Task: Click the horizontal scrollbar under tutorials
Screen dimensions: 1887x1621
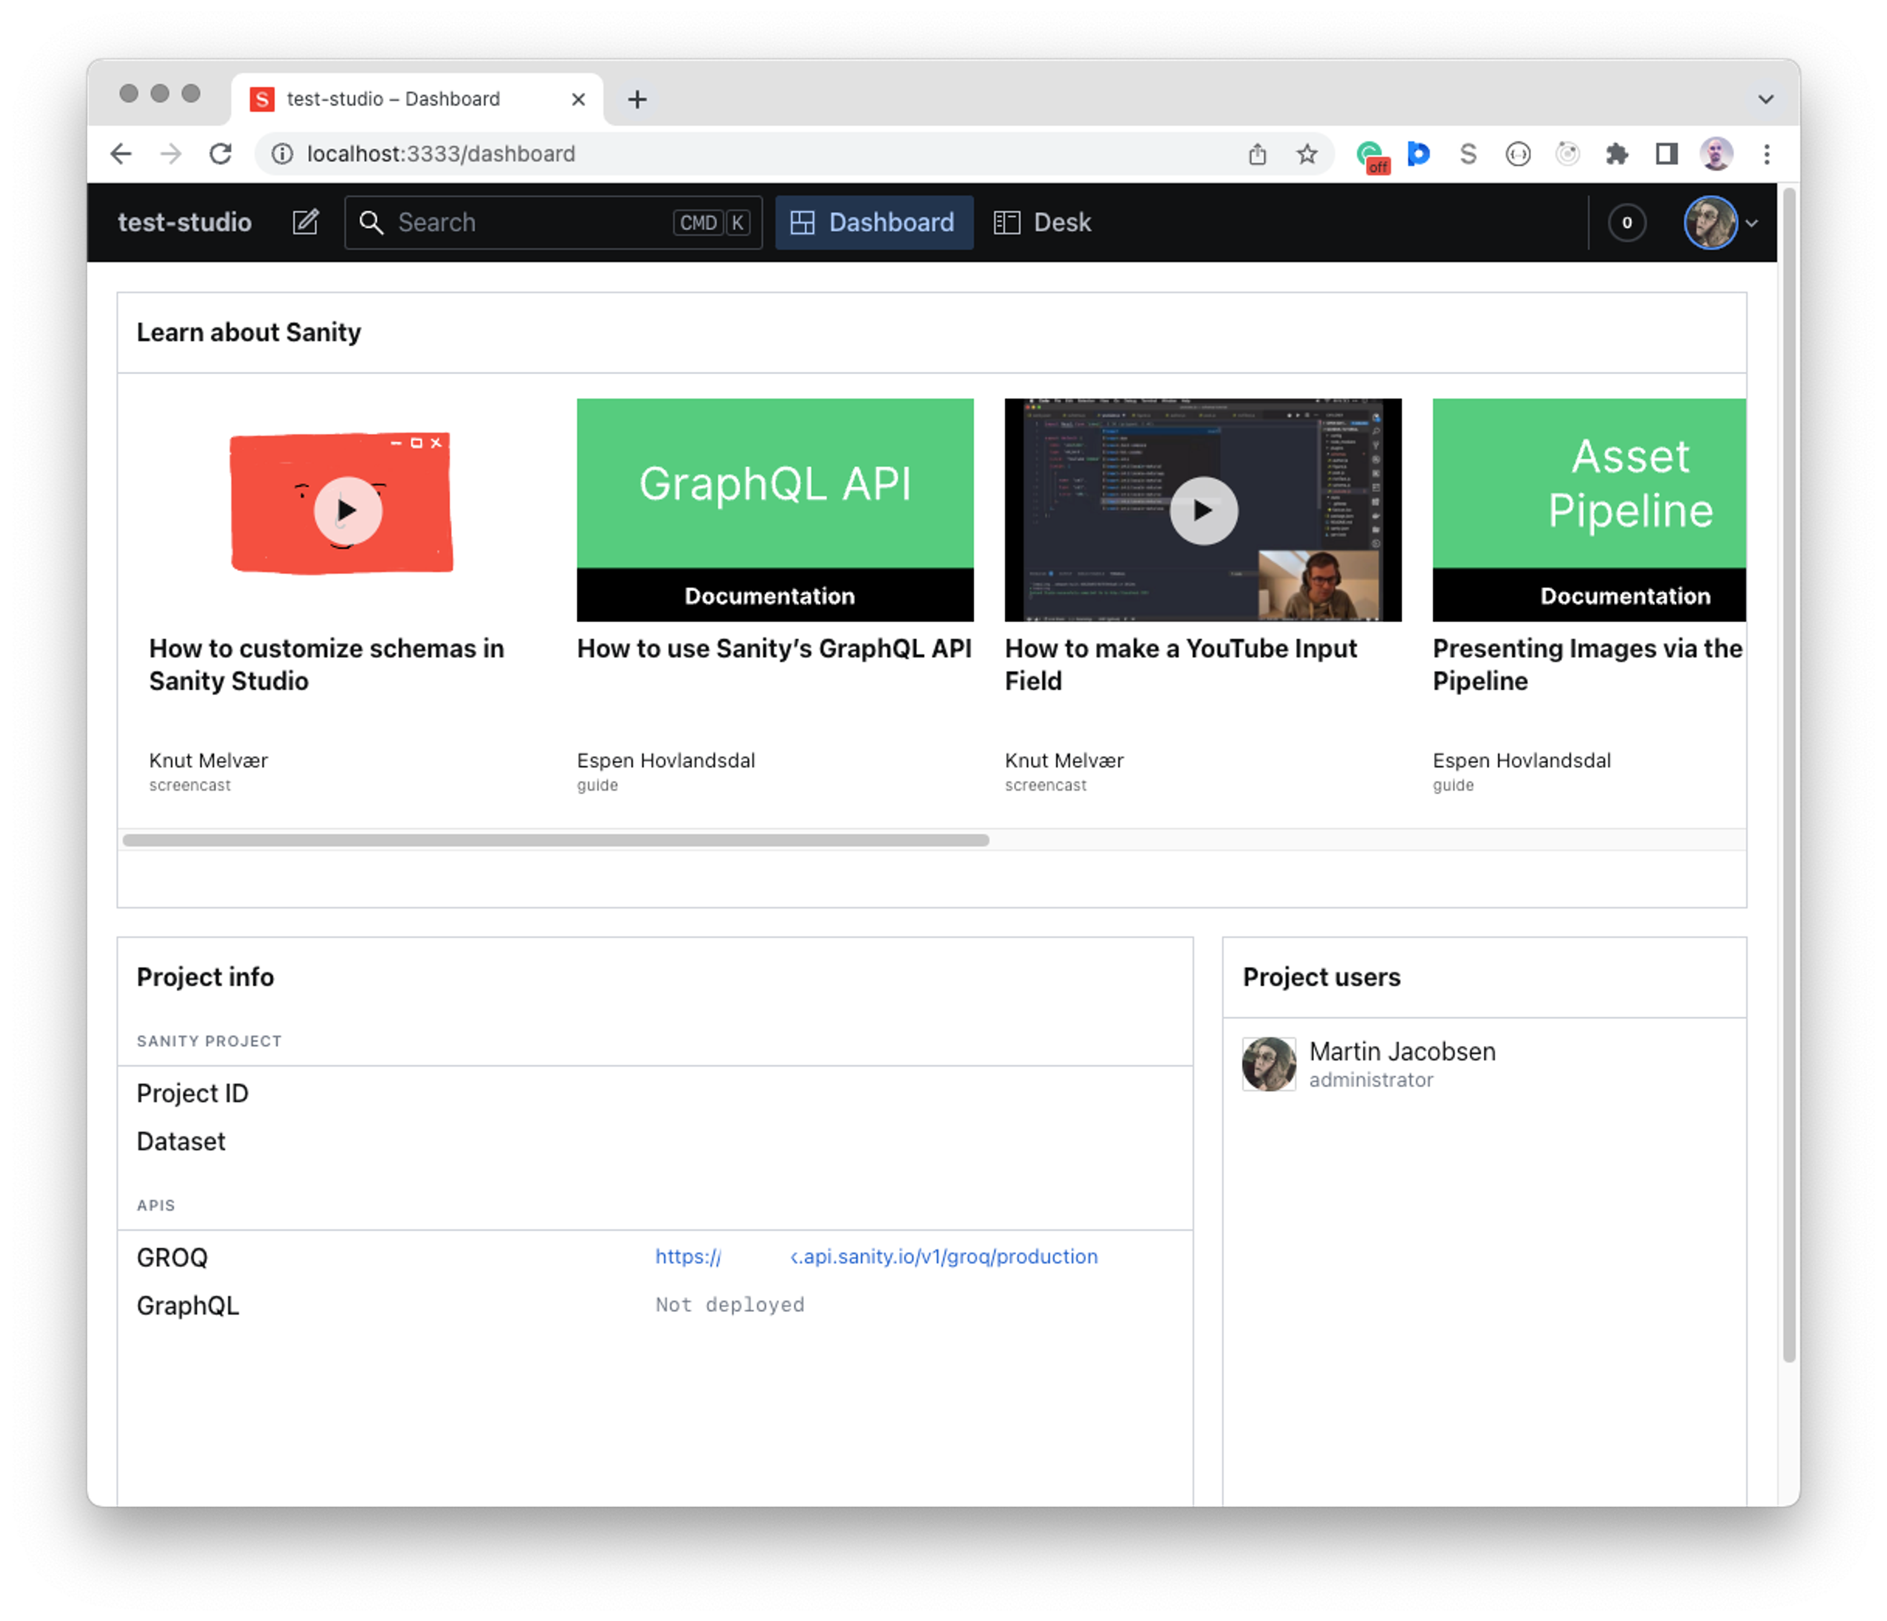Action: coord(556,840)
